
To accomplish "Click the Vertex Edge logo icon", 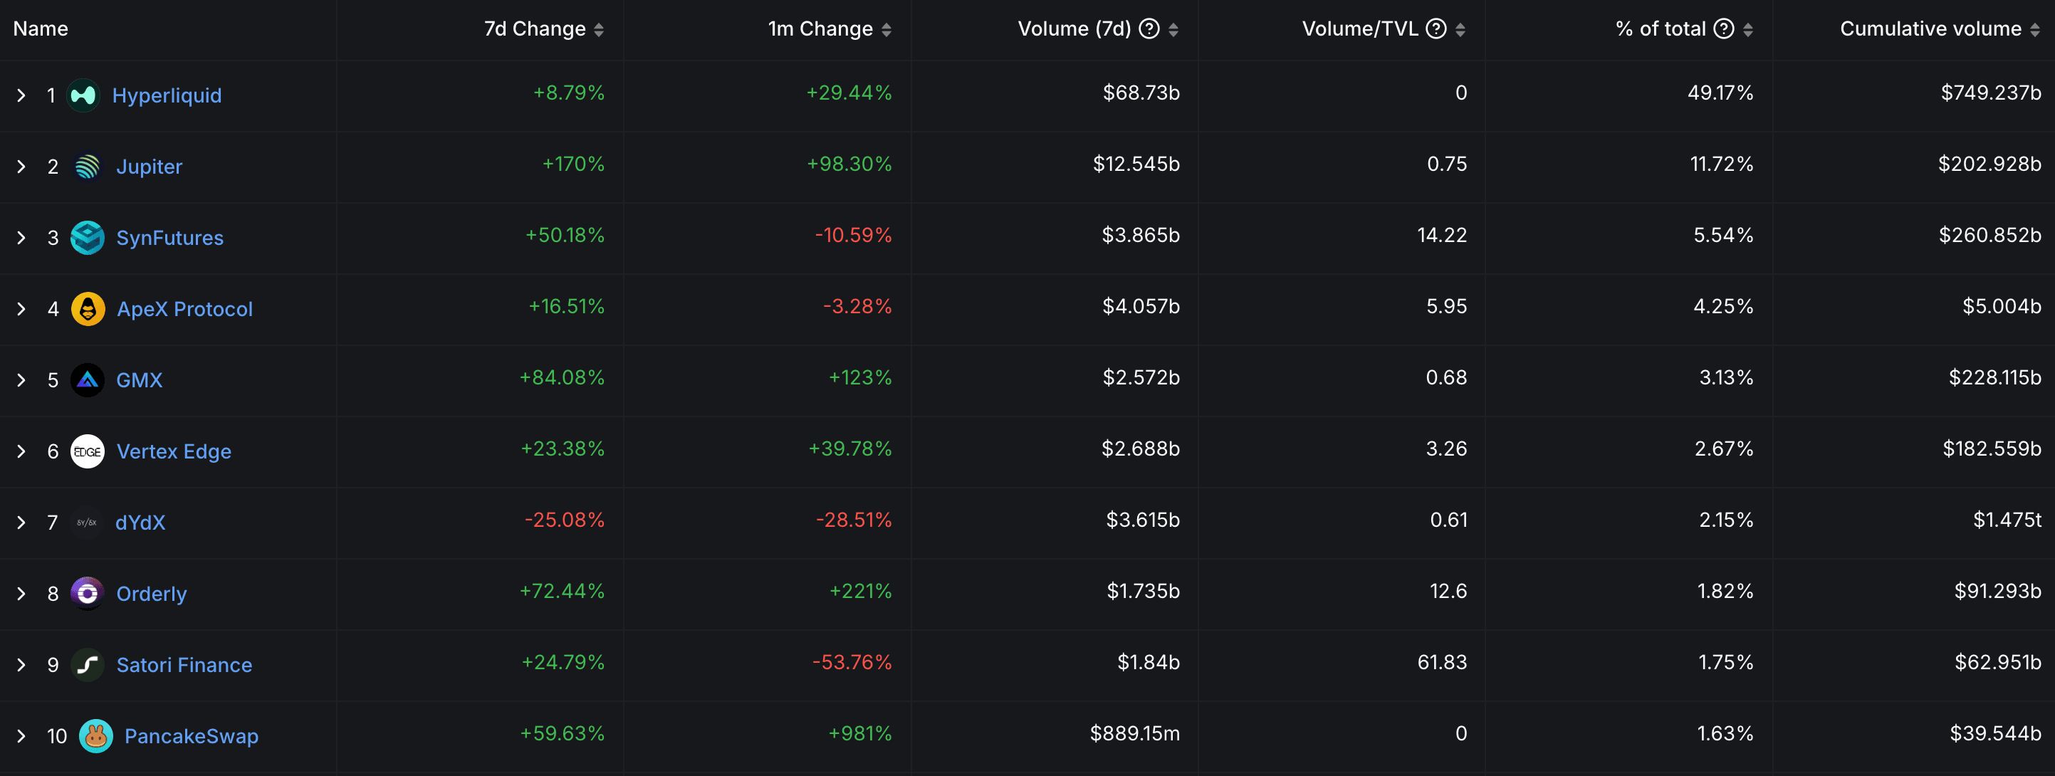I will (x=87, y=451).
